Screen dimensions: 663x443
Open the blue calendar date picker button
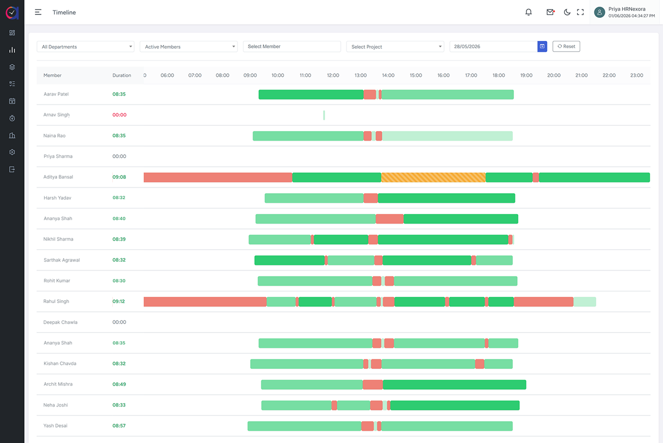tap(542, 46)
